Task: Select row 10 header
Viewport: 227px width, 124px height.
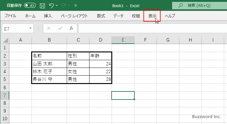Action: 5,119
